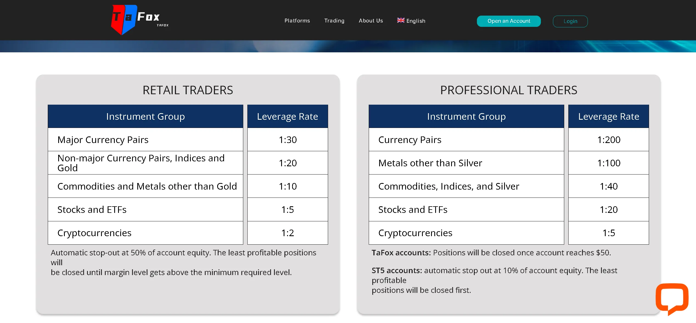The height and width of the screenshot is (323, 696).
Task: Click the Login button
Action: coord(570,21)
